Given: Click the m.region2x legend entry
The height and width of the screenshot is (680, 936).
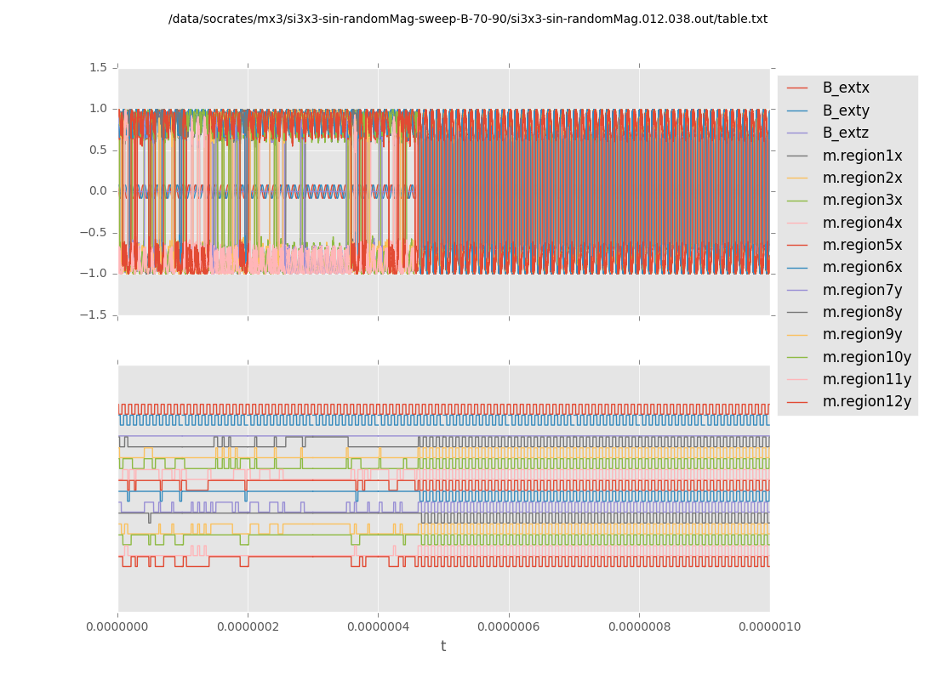Looking at the screenshot, I should tap(862, 178).
